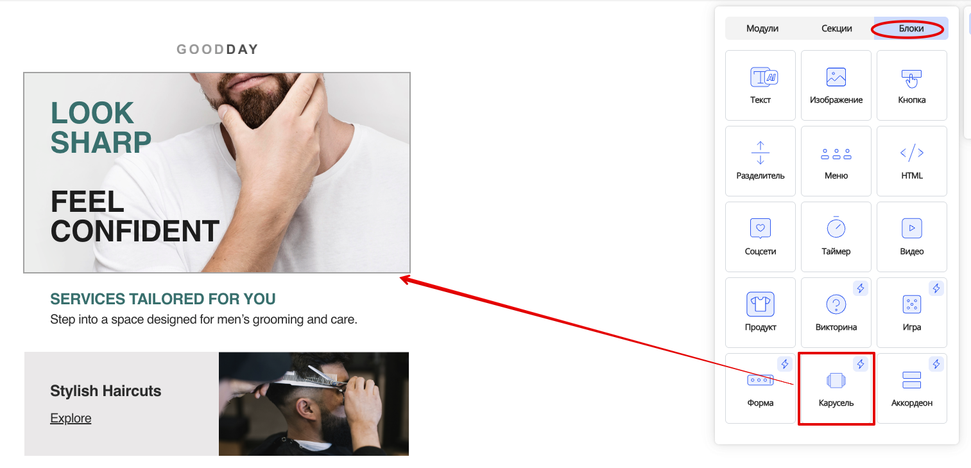Select the Соцсети block
The width and height of the screenshot is (971, 468).
tap(760, 237)
